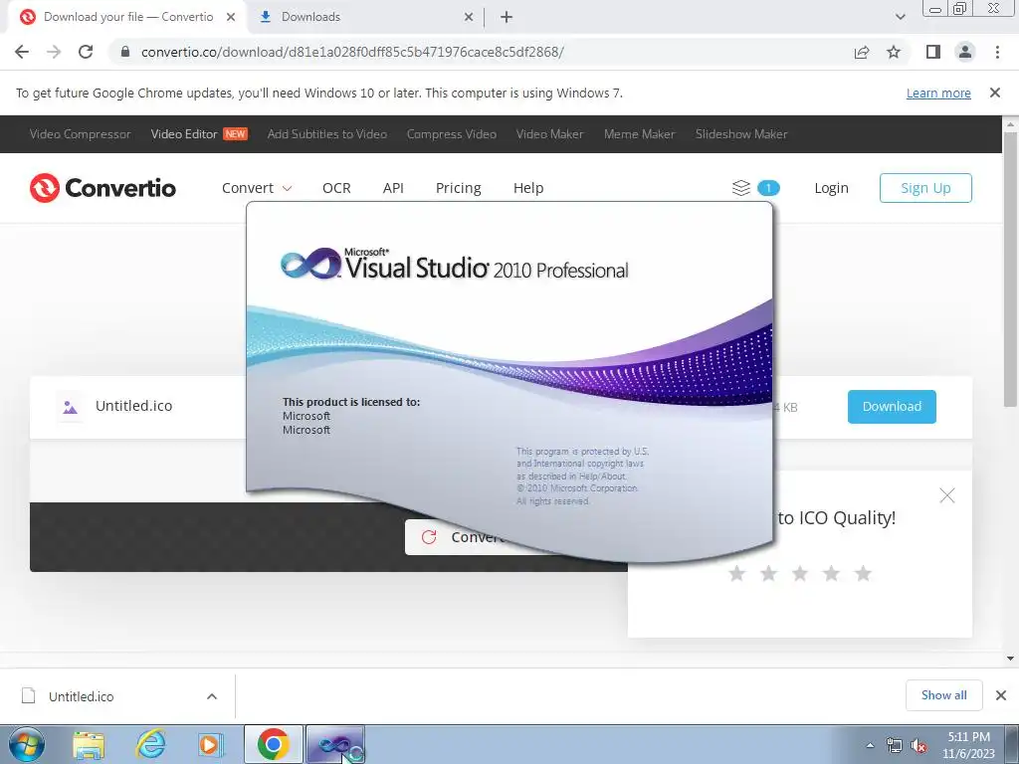
Task: Open Video Editor NEW link
Action: (199, 134)
